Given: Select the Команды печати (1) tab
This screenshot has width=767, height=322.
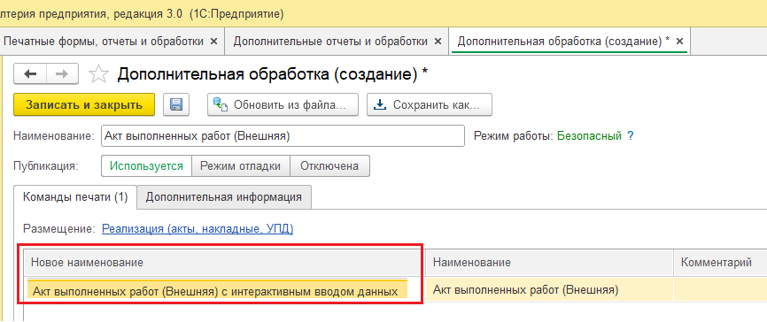Looking at the screenshot, I should (x=75, y=197).
